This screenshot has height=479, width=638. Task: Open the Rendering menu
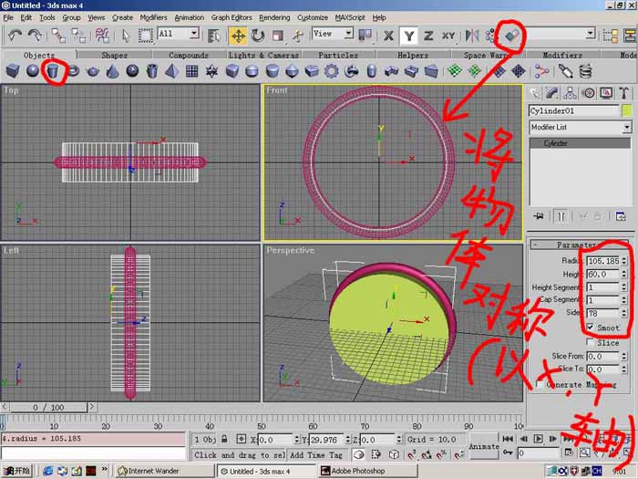[x=274, y=17]
